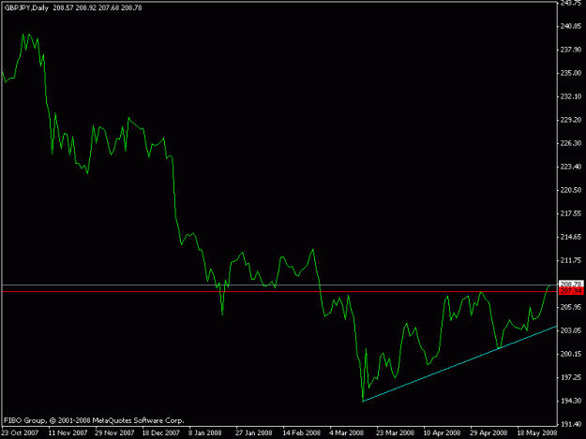Click the 197.25 price scale label
586x439 pixels.
click(571, 377)
